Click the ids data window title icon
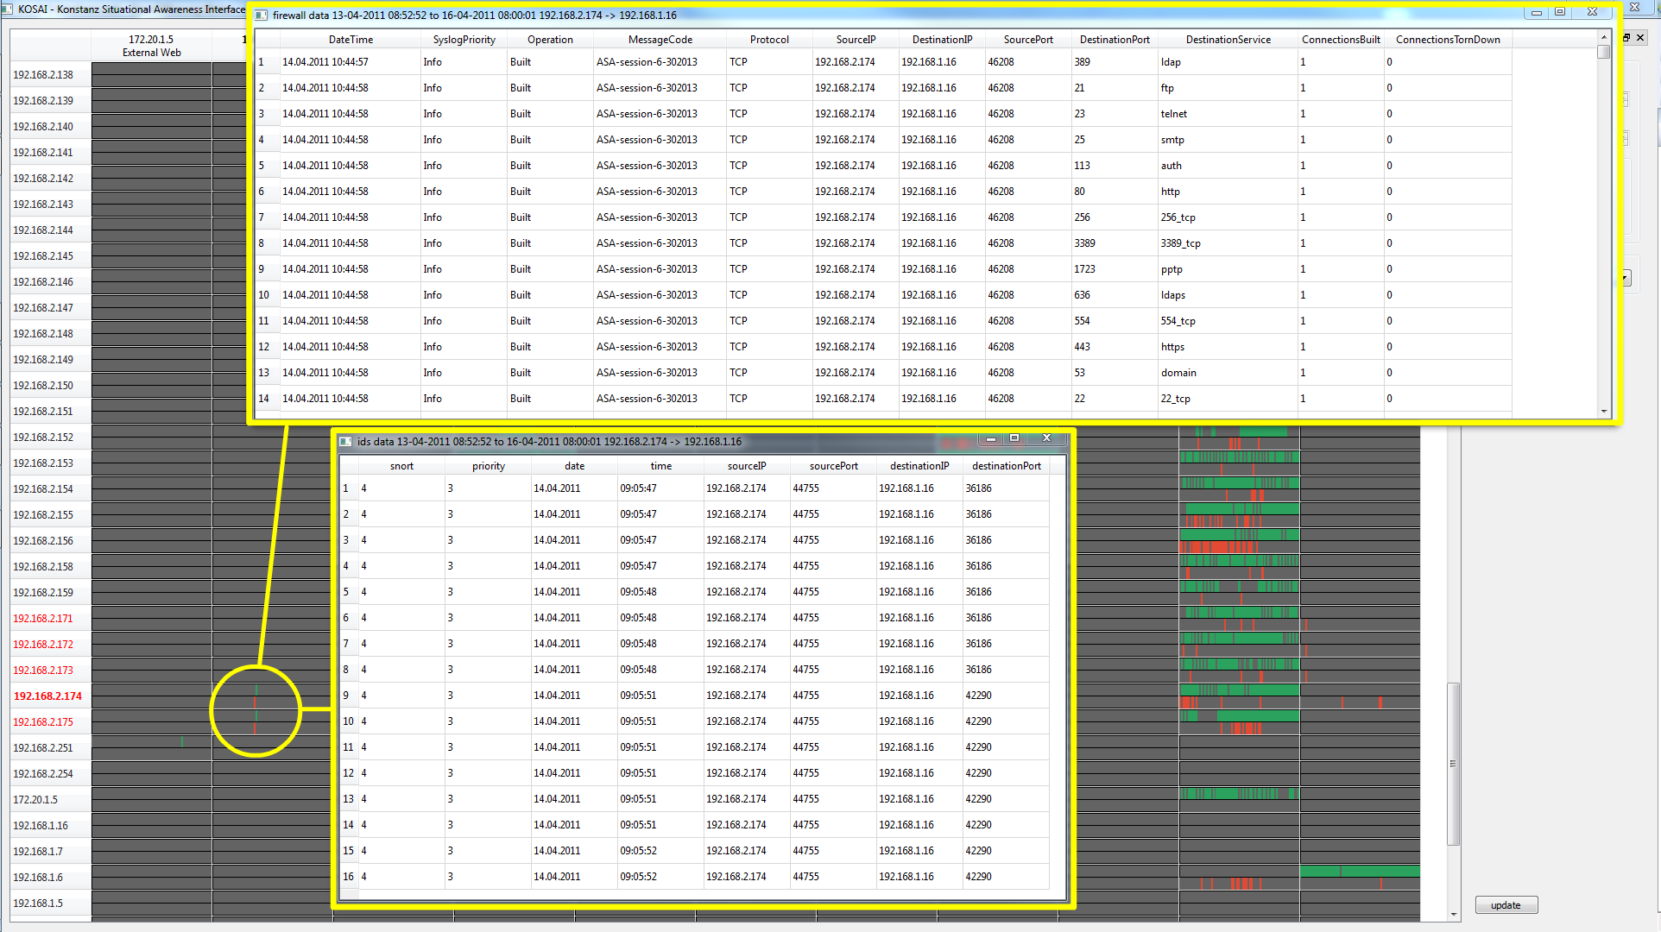1661x932 pixels. pos(345,441)
